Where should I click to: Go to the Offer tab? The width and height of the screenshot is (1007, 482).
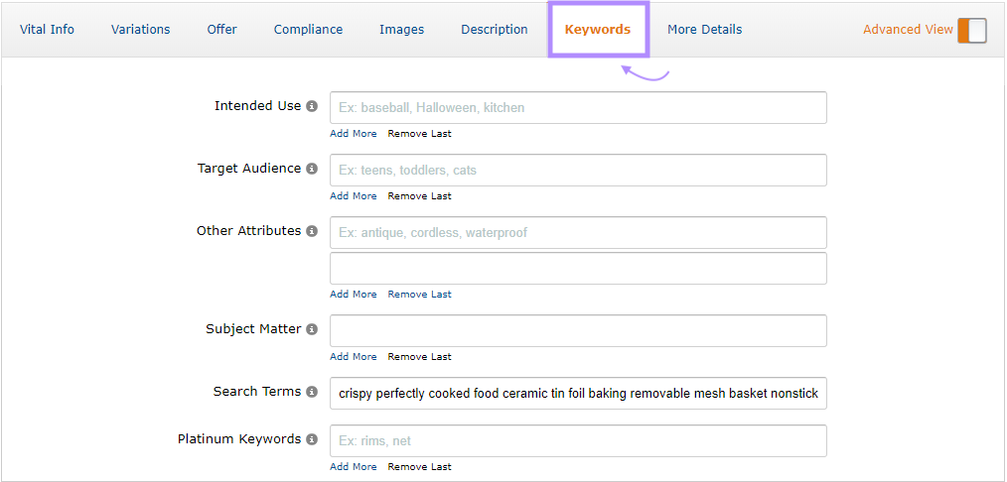click(x=221, y=30)
